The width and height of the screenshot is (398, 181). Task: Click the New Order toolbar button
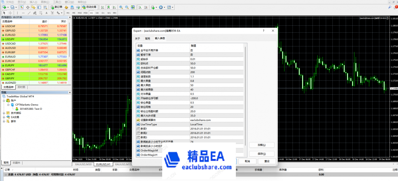(56, 7)
